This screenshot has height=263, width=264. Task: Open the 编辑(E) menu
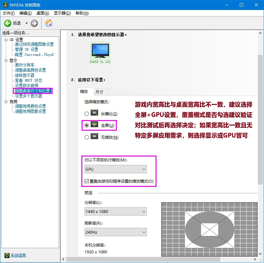(x=25, y=13)
